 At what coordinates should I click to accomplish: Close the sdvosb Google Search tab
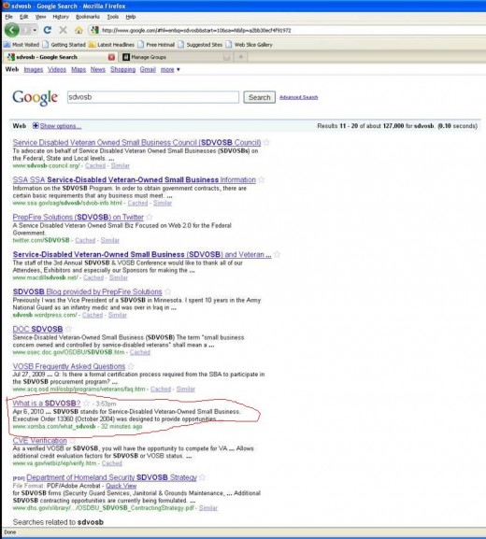(x=111, y=57)
